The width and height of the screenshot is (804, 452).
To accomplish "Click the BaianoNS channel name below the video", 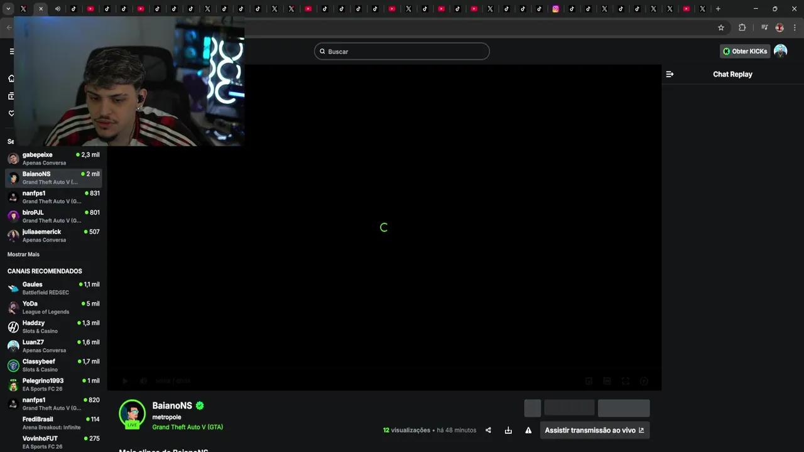I will pyautogui.click(x=172, y=406).
